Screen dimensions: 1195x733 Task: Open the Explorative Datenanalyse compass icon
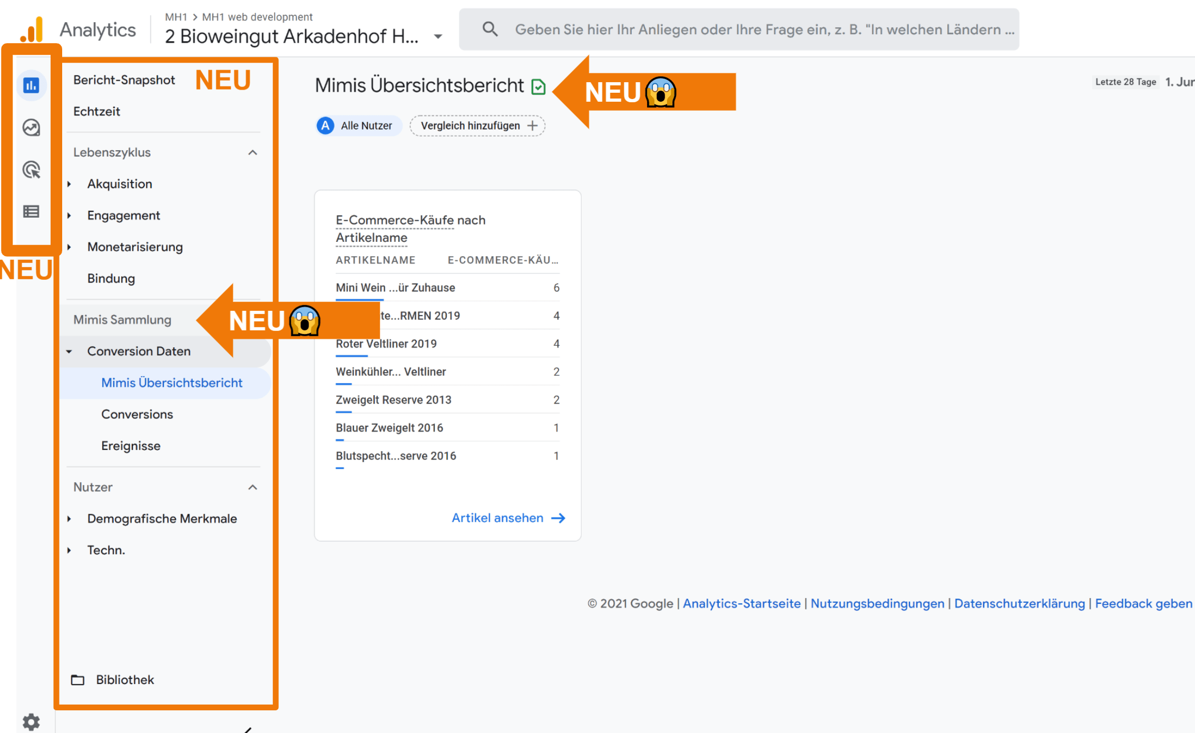coord(31,128)
